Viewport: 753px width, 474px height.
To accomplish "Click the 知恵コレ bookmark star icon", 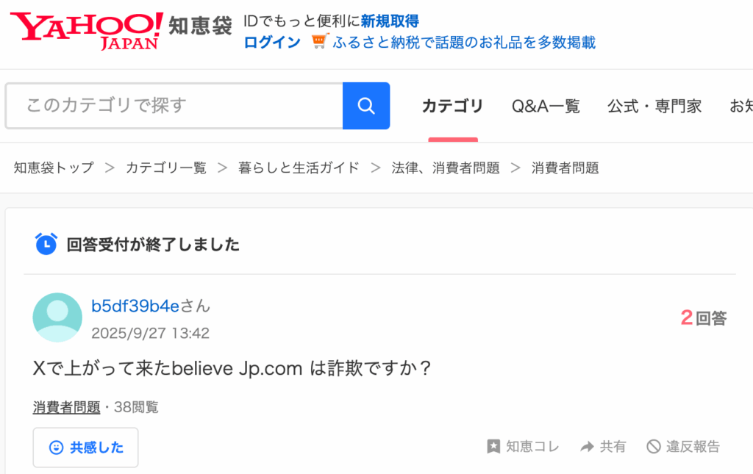I will pyautogui.click(x=493, y=446).
